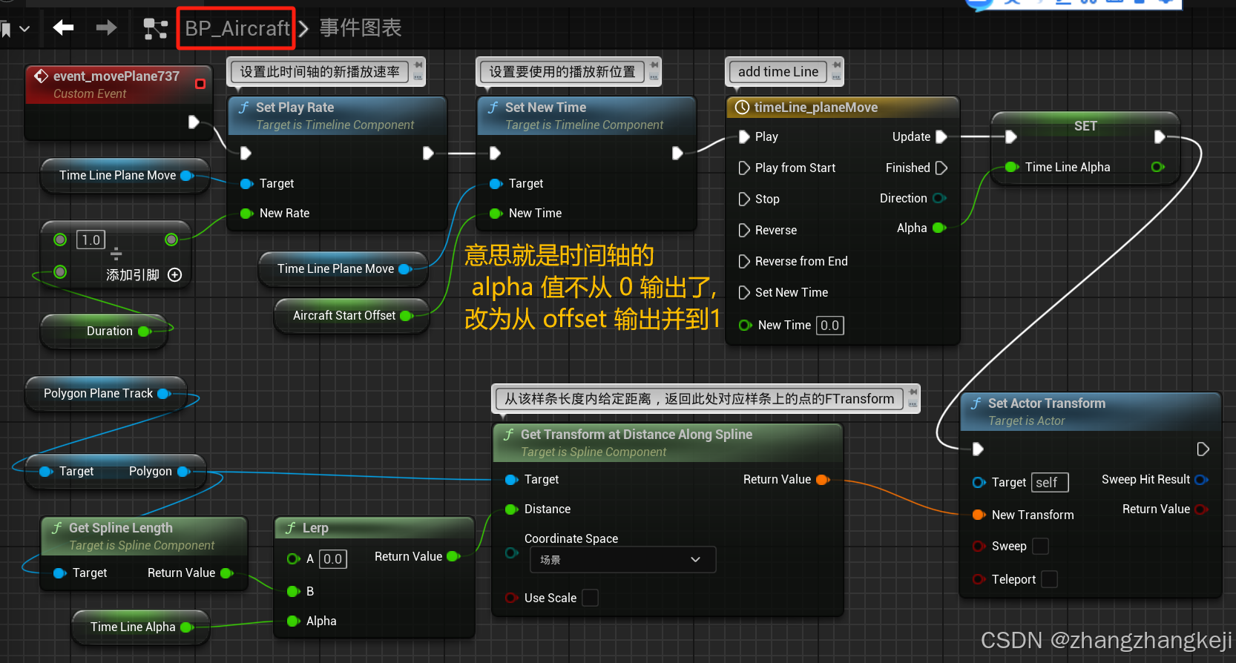1236x663 pixels.
Task: Toggle the Teleport checkbox
Action: [1049, 579]
